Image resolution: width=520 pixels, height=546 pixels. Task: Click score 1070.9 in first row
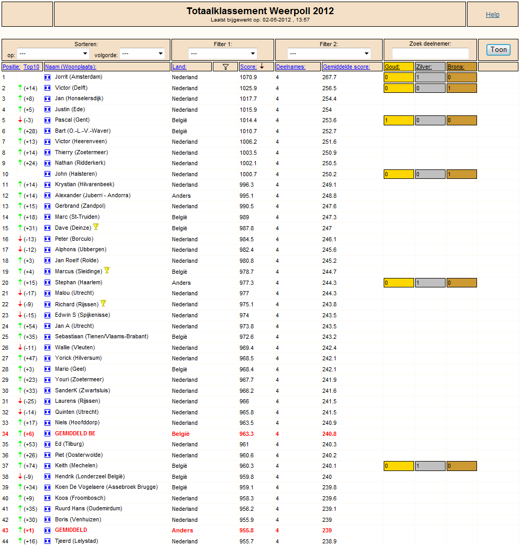point(248,77)
